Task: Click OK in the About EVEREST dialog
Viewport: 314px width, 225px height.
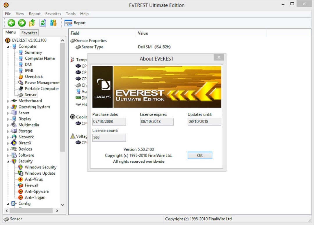Action: (200, 155)
